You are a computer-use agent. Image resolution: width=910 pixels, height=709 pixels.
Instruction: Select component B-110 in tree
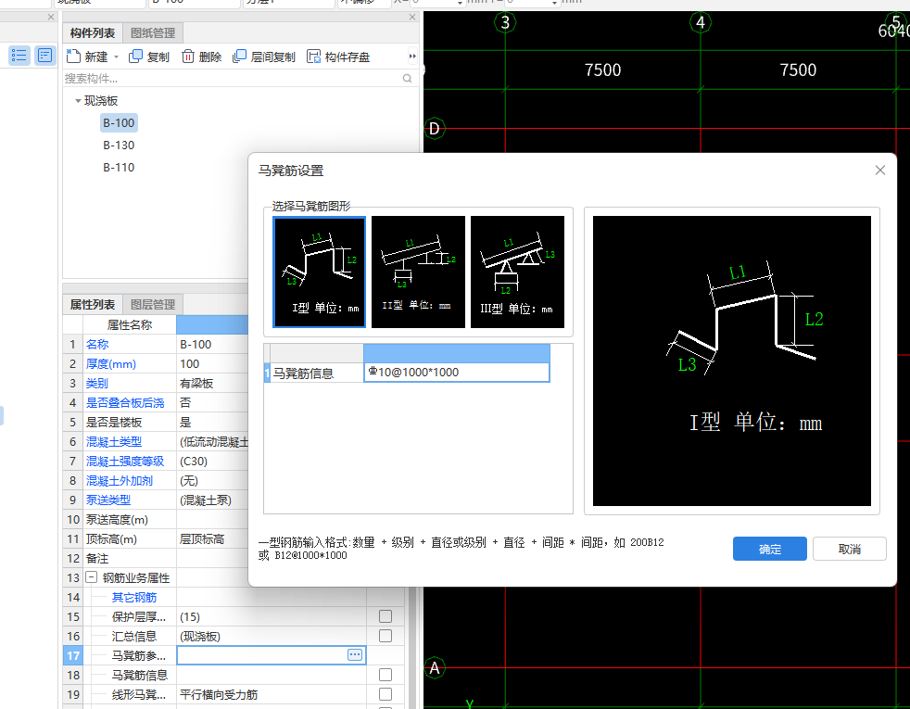point(119,167)
